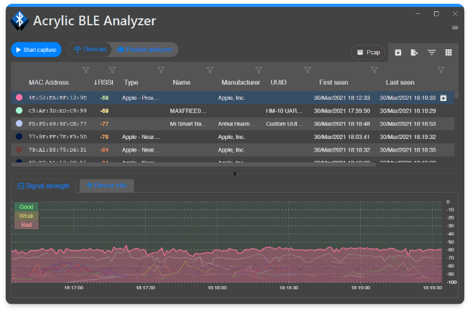Select device row 4E:52:EA:BF:12:9D

click(x=232, y=98)
